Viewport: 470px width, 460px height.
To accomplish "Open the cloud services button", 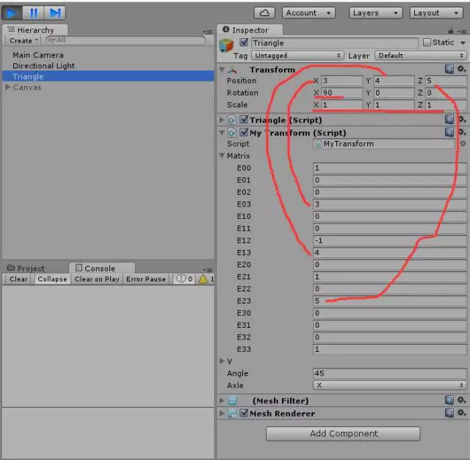I will pyautogui.click(x=264, y=13).
